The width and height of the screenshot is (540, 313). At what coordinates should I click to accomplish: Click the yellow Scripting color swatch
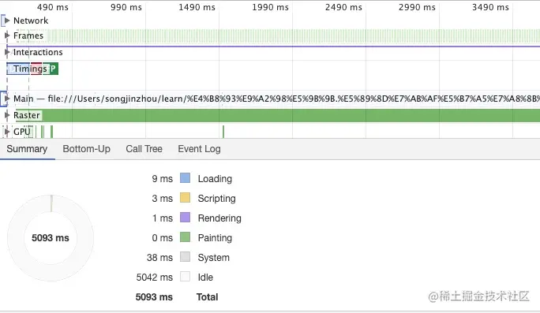tap(185, 198)
